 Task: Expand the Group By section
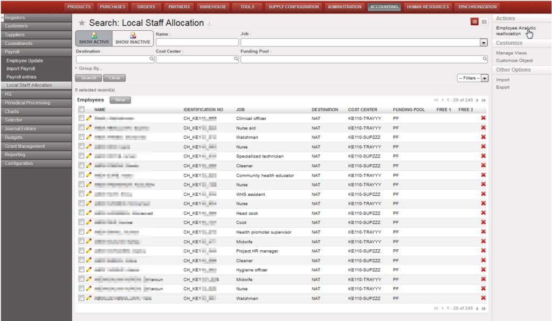click(x=89, y=69)
